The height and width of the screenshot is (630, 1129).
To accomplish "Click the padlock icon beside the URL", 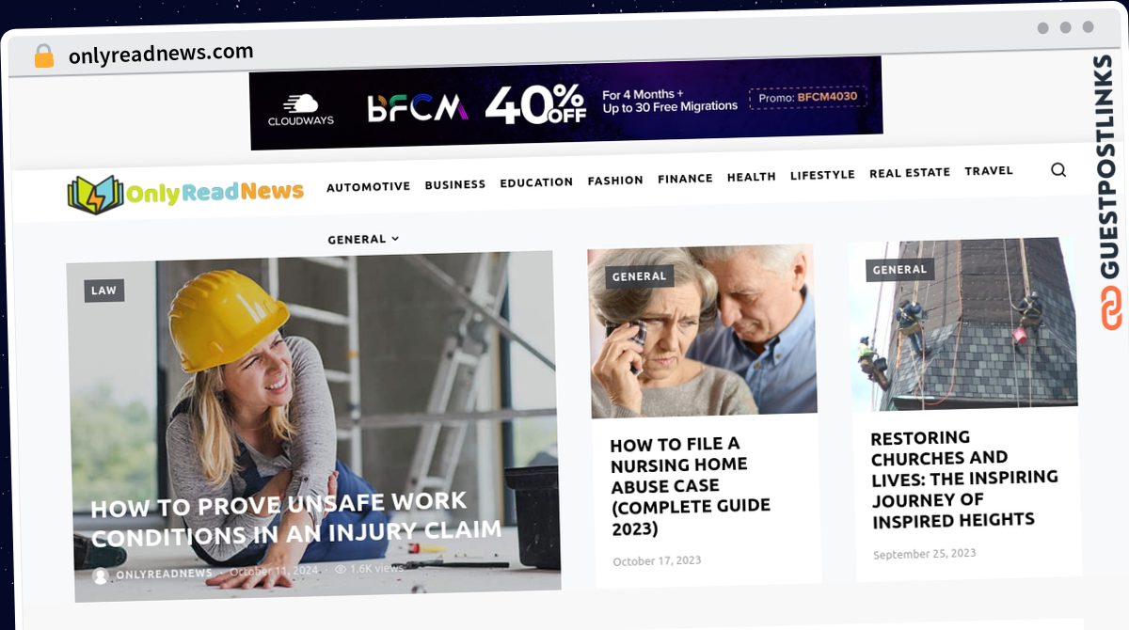I will tap(44, 56).
